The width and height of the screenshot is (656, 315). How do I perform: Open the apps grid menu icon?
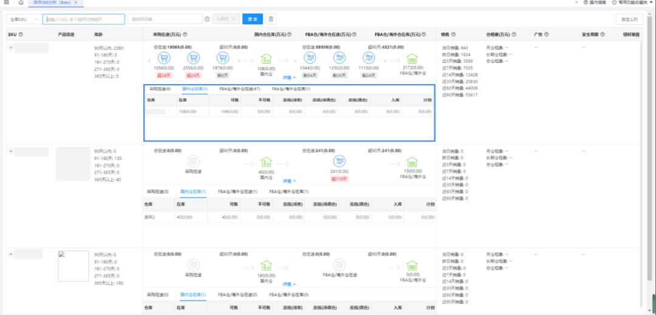[x=6, y=3]
